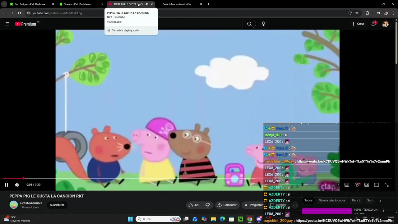Viewport: 398px width, 224px height.
Task: Click the video title PEPPA PIG LE GUSTA LA CANCION RKT
Action: [47, 196]
